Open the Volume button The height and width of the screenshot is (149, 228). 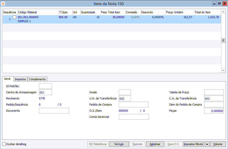click(218, 144)
